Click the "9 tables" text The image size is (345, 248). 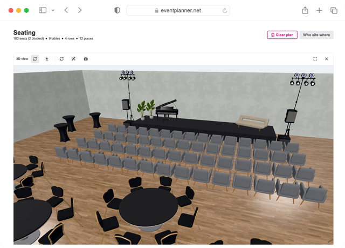[x=54, y=38]
